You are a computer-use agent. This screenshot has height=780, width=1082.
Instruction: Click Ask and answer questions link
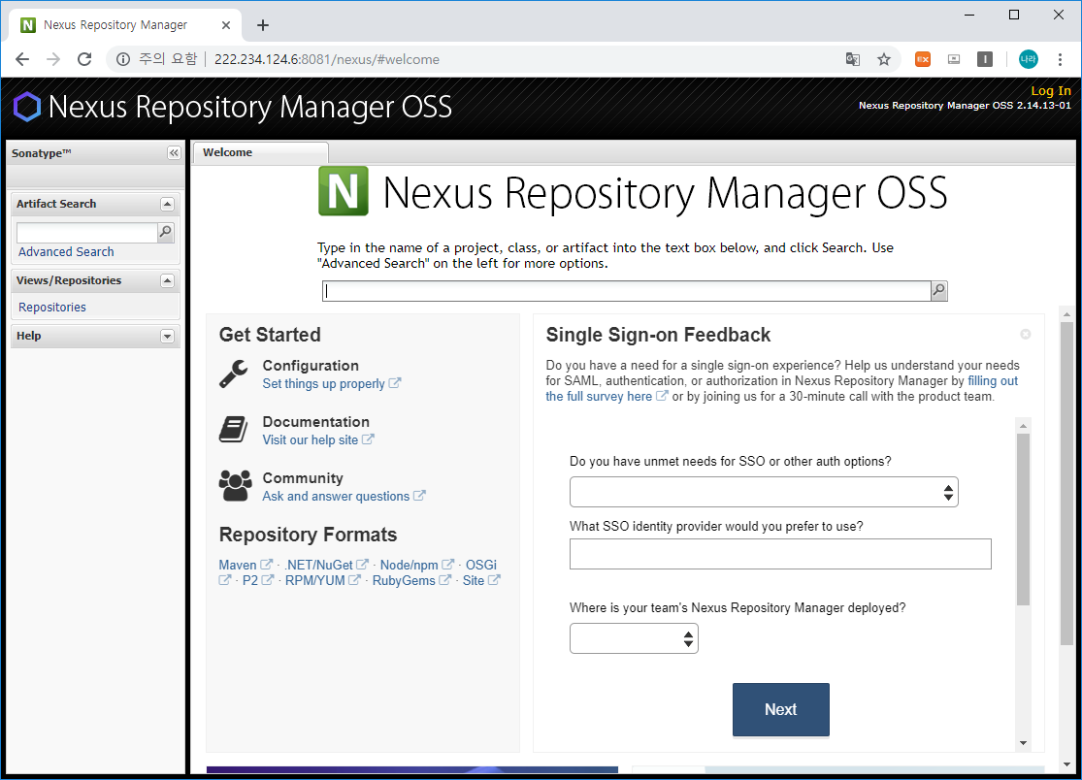pos(336,497)
